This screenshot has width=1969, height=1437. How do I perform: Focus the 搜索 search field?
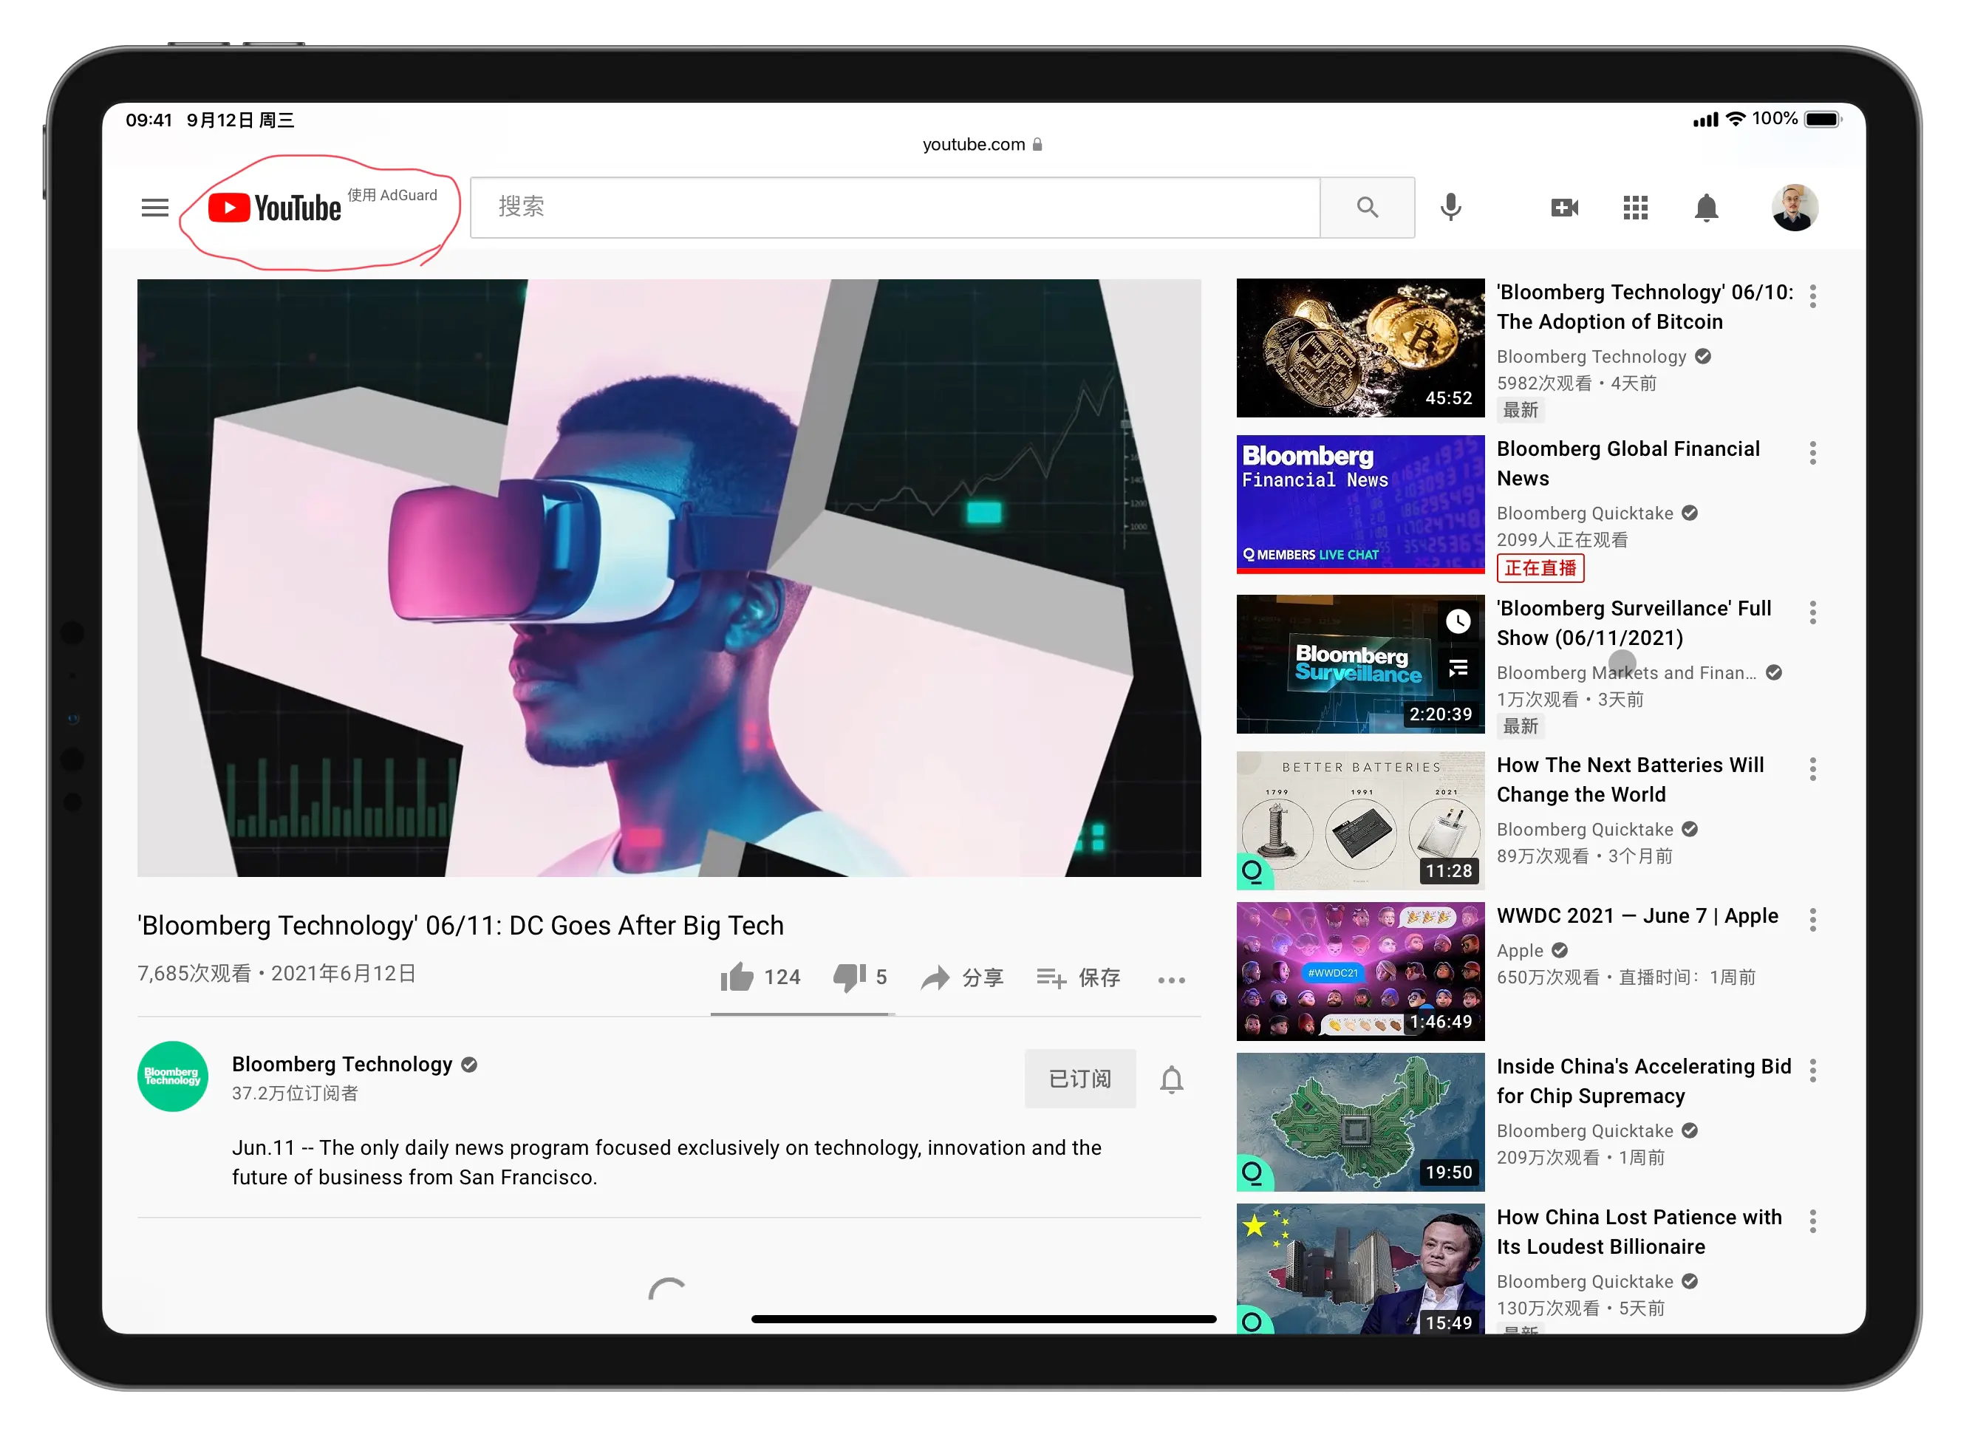[x=895, y=207]
